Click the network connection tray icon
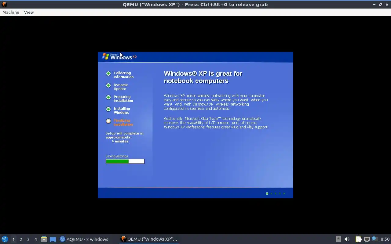The width and height of the screenshot is (391, 244). tap(367, 239)
